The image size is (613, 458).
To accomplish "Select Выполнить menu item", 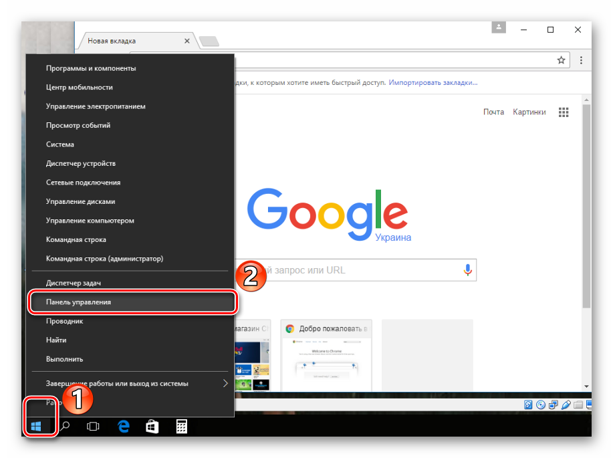I will pyautogui.click(x=130, y=359).
